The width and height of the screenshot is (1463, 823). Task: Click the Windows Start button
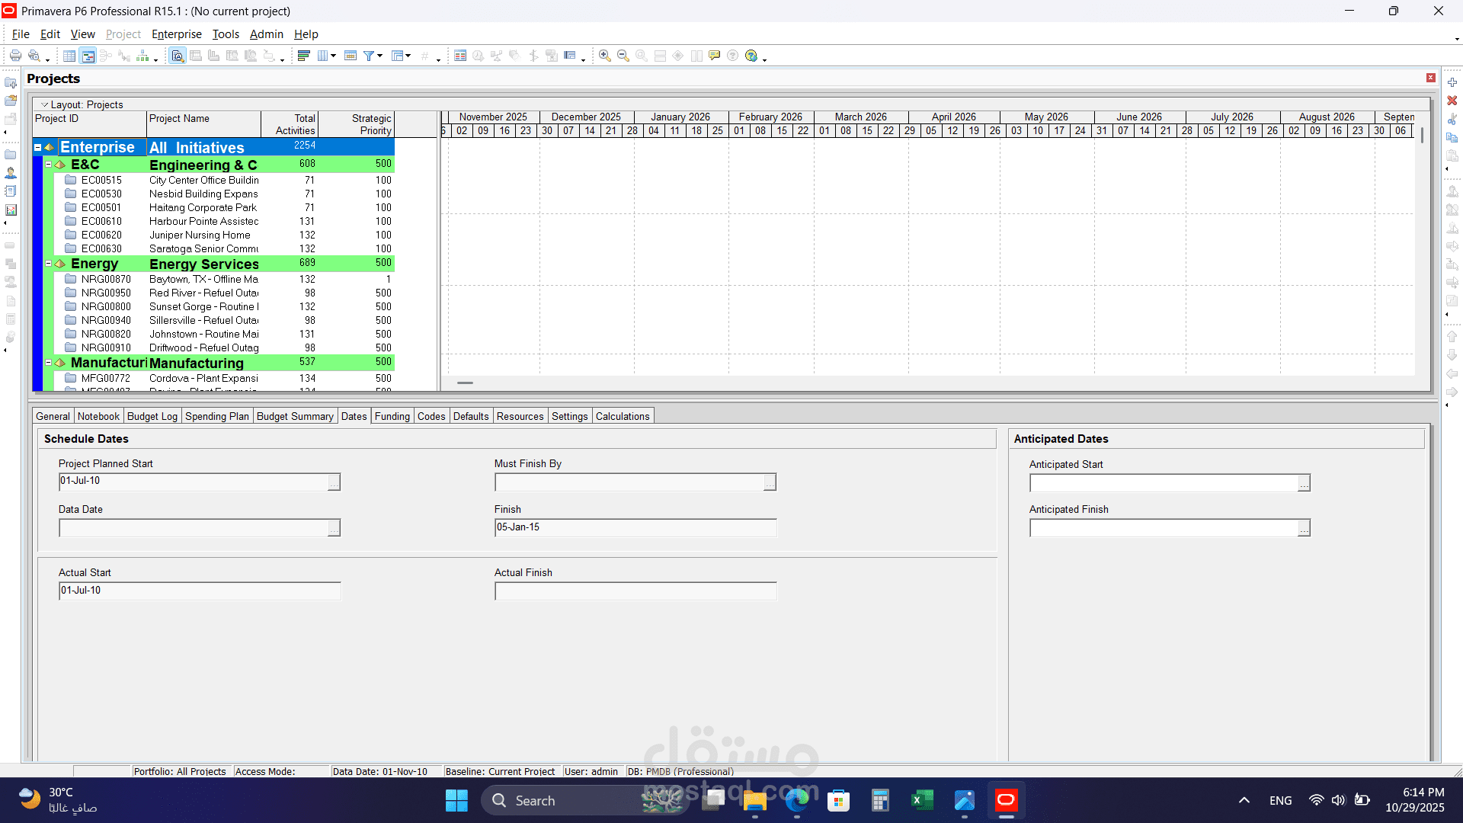click(x=456, y=801)
